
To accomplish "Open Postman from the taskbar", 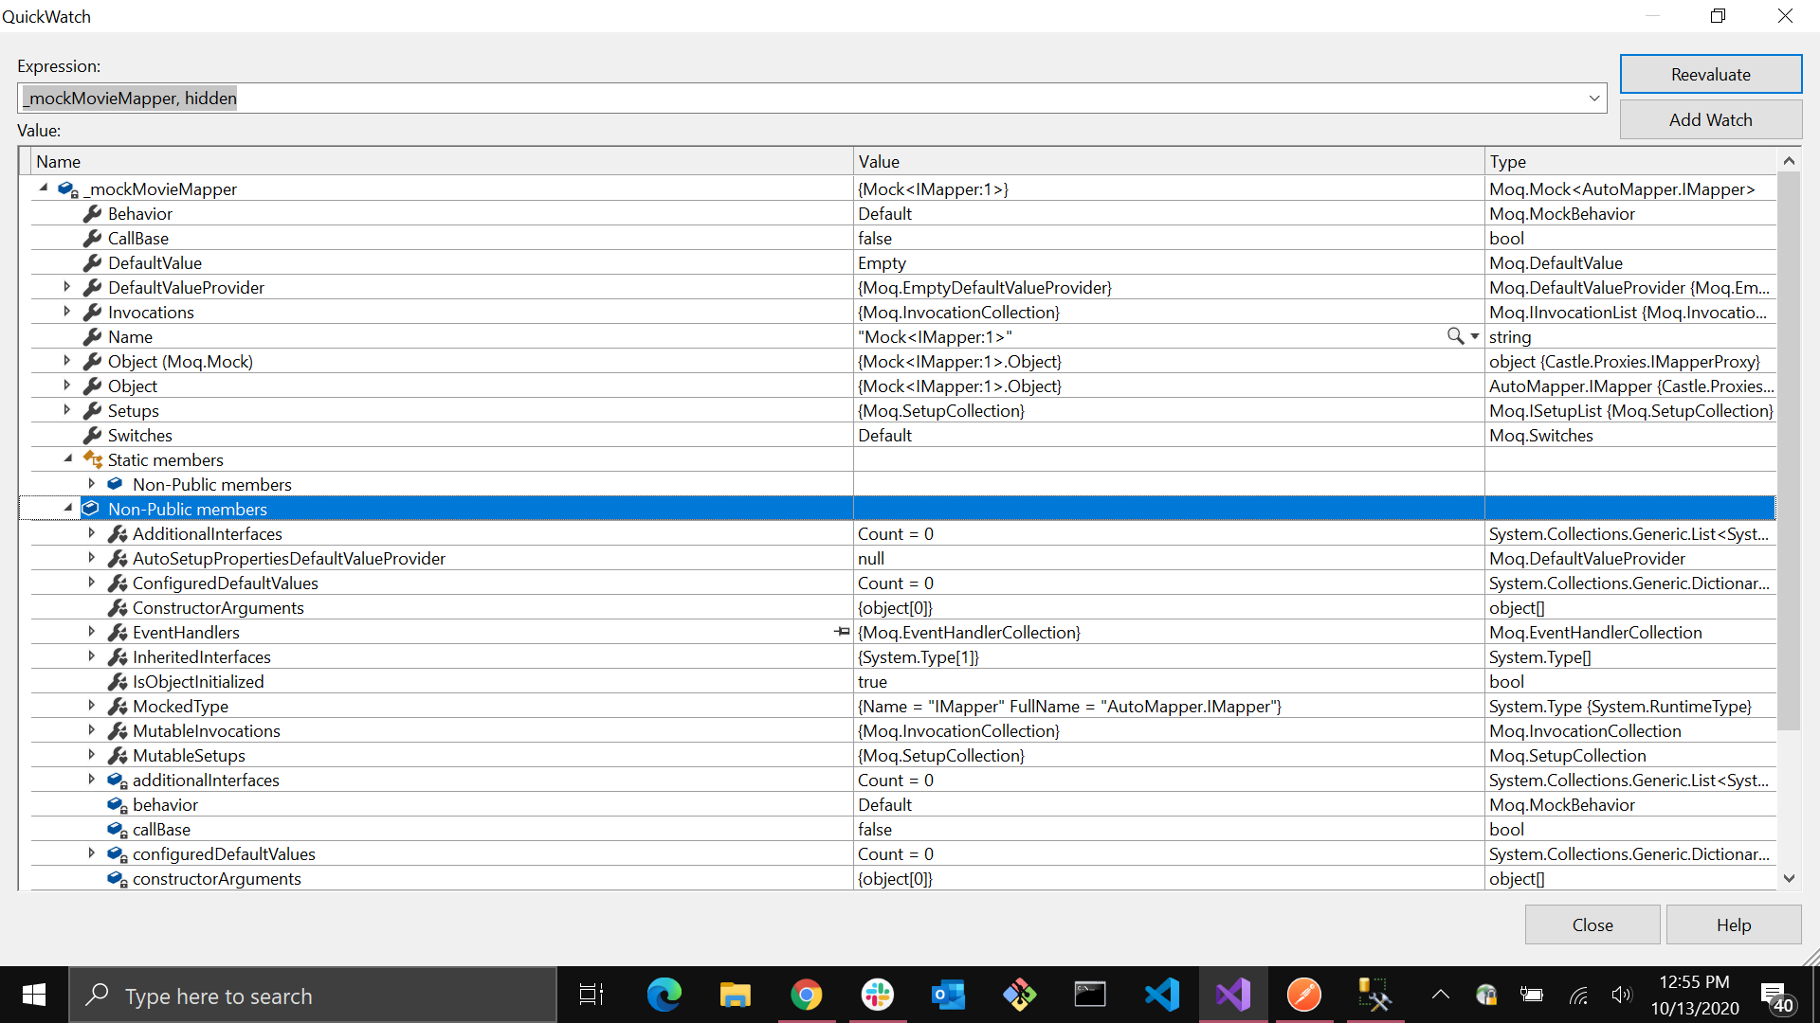I will click(x=1303, y=995).
